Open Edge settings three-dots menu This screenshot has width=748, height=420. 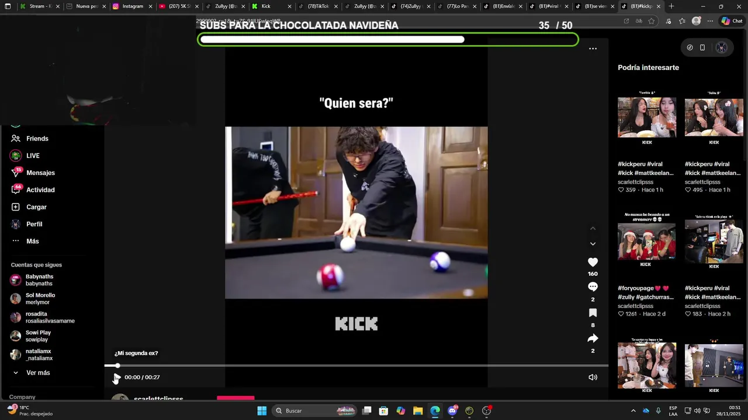(710, 21)
